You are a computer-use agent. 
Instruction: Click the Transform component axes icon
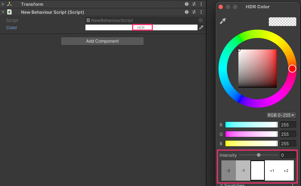[x=9, y=4]
